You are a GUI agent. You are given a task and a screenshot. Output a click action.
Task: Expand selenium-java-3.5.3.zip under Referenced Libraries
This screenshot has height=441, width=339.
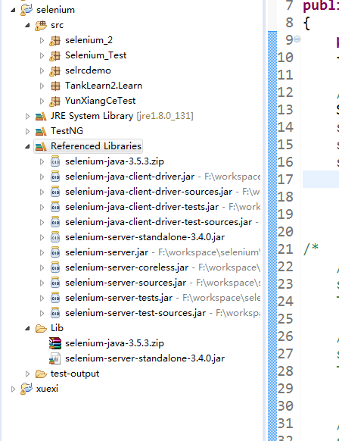pos(42,161)
